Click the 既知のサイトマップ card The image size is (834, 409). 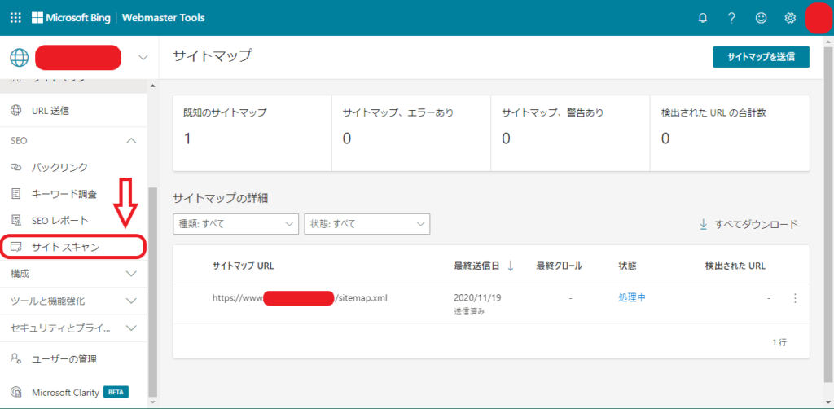pos(252,133)
